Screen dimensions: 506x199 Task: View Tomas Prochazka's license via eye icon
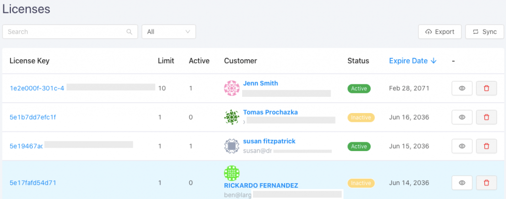click(x=462, y=117)
